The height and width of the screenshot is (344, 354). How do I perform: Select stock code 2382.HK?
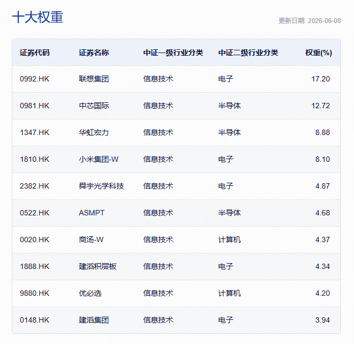(34, 186)
